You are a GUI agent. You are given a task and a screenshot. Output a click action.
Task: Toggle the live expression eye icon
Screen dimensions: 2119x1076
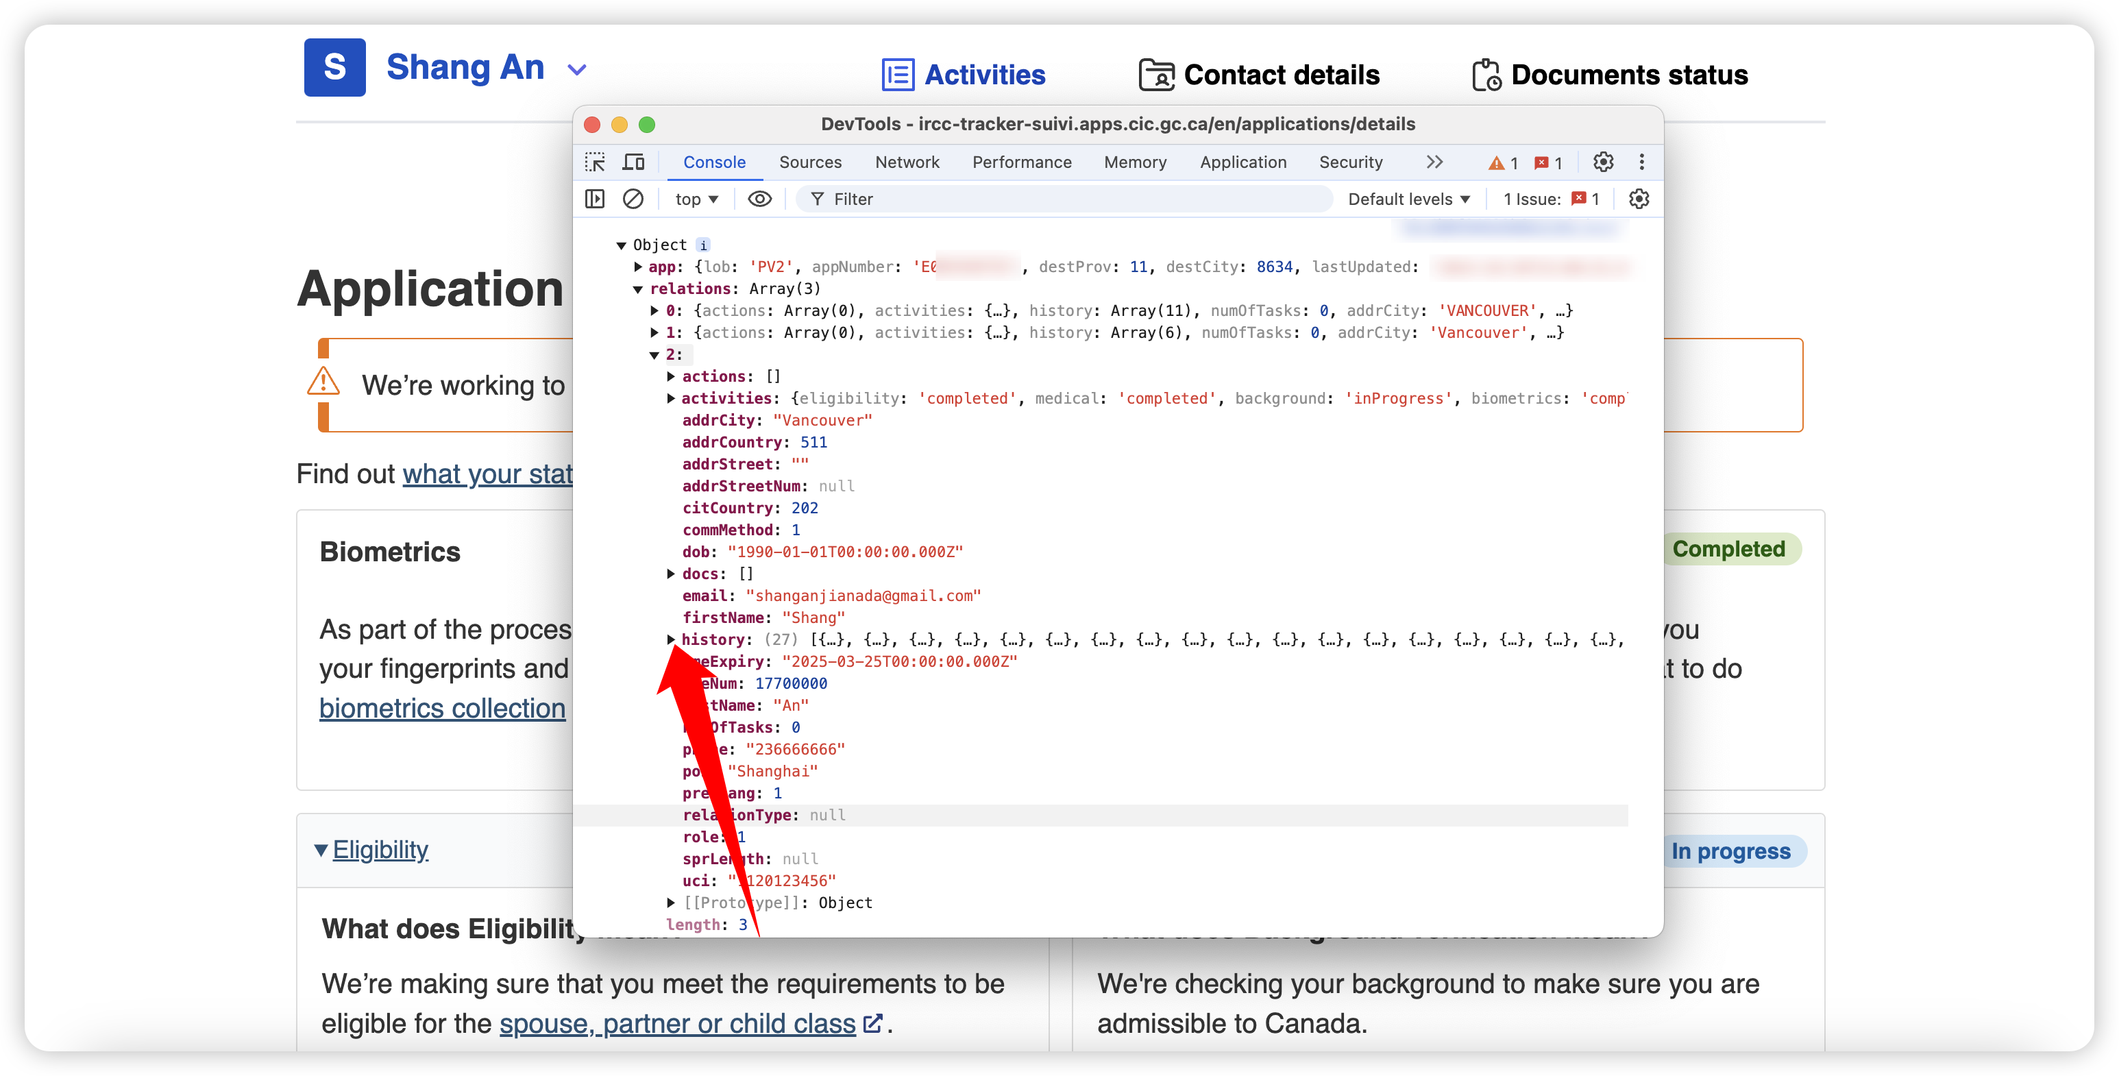point(759,199)
